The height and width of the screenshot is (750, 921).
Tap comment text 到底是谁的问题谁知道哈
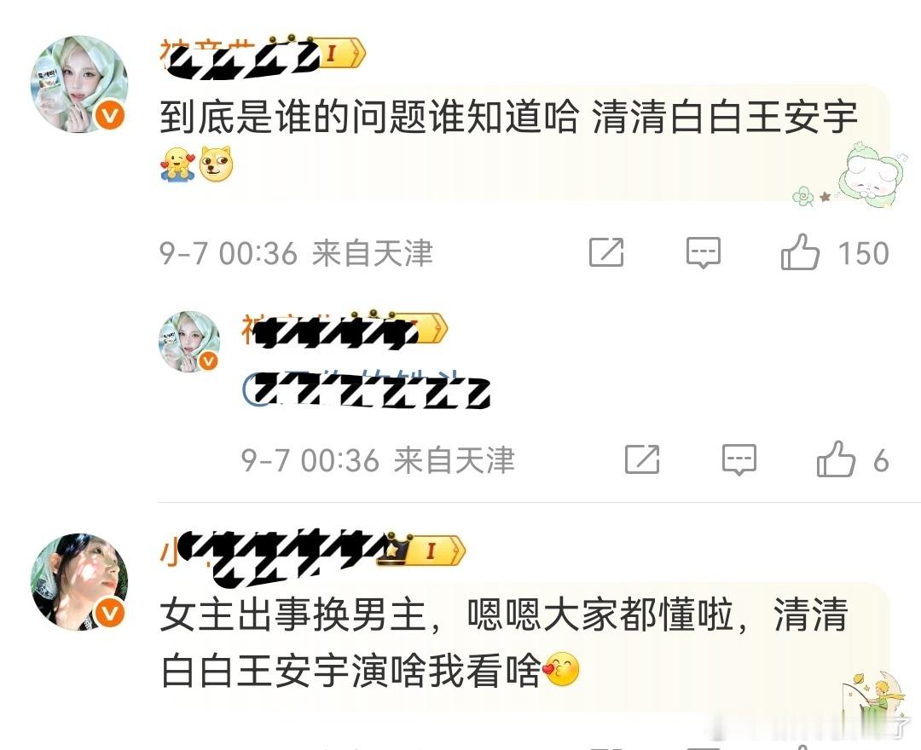(x=369, y=116)
